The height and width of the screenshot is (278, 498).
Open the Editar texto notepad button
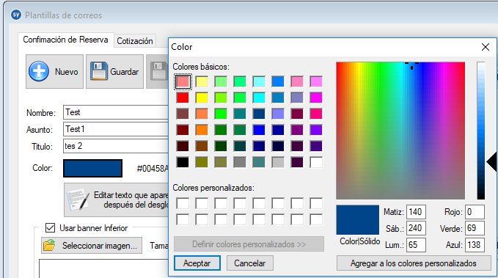coord(116,200)
